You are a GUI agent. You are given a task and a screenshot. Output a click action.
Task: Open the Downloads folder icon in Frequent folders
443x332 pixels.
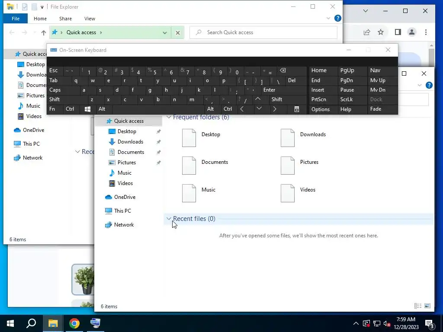288,138
